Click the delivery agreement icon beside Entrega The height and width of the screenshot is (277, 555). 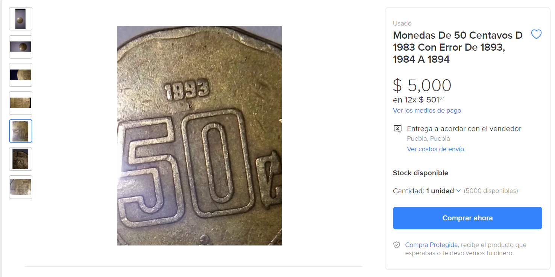pyautogui.click(x=397, y=129)
